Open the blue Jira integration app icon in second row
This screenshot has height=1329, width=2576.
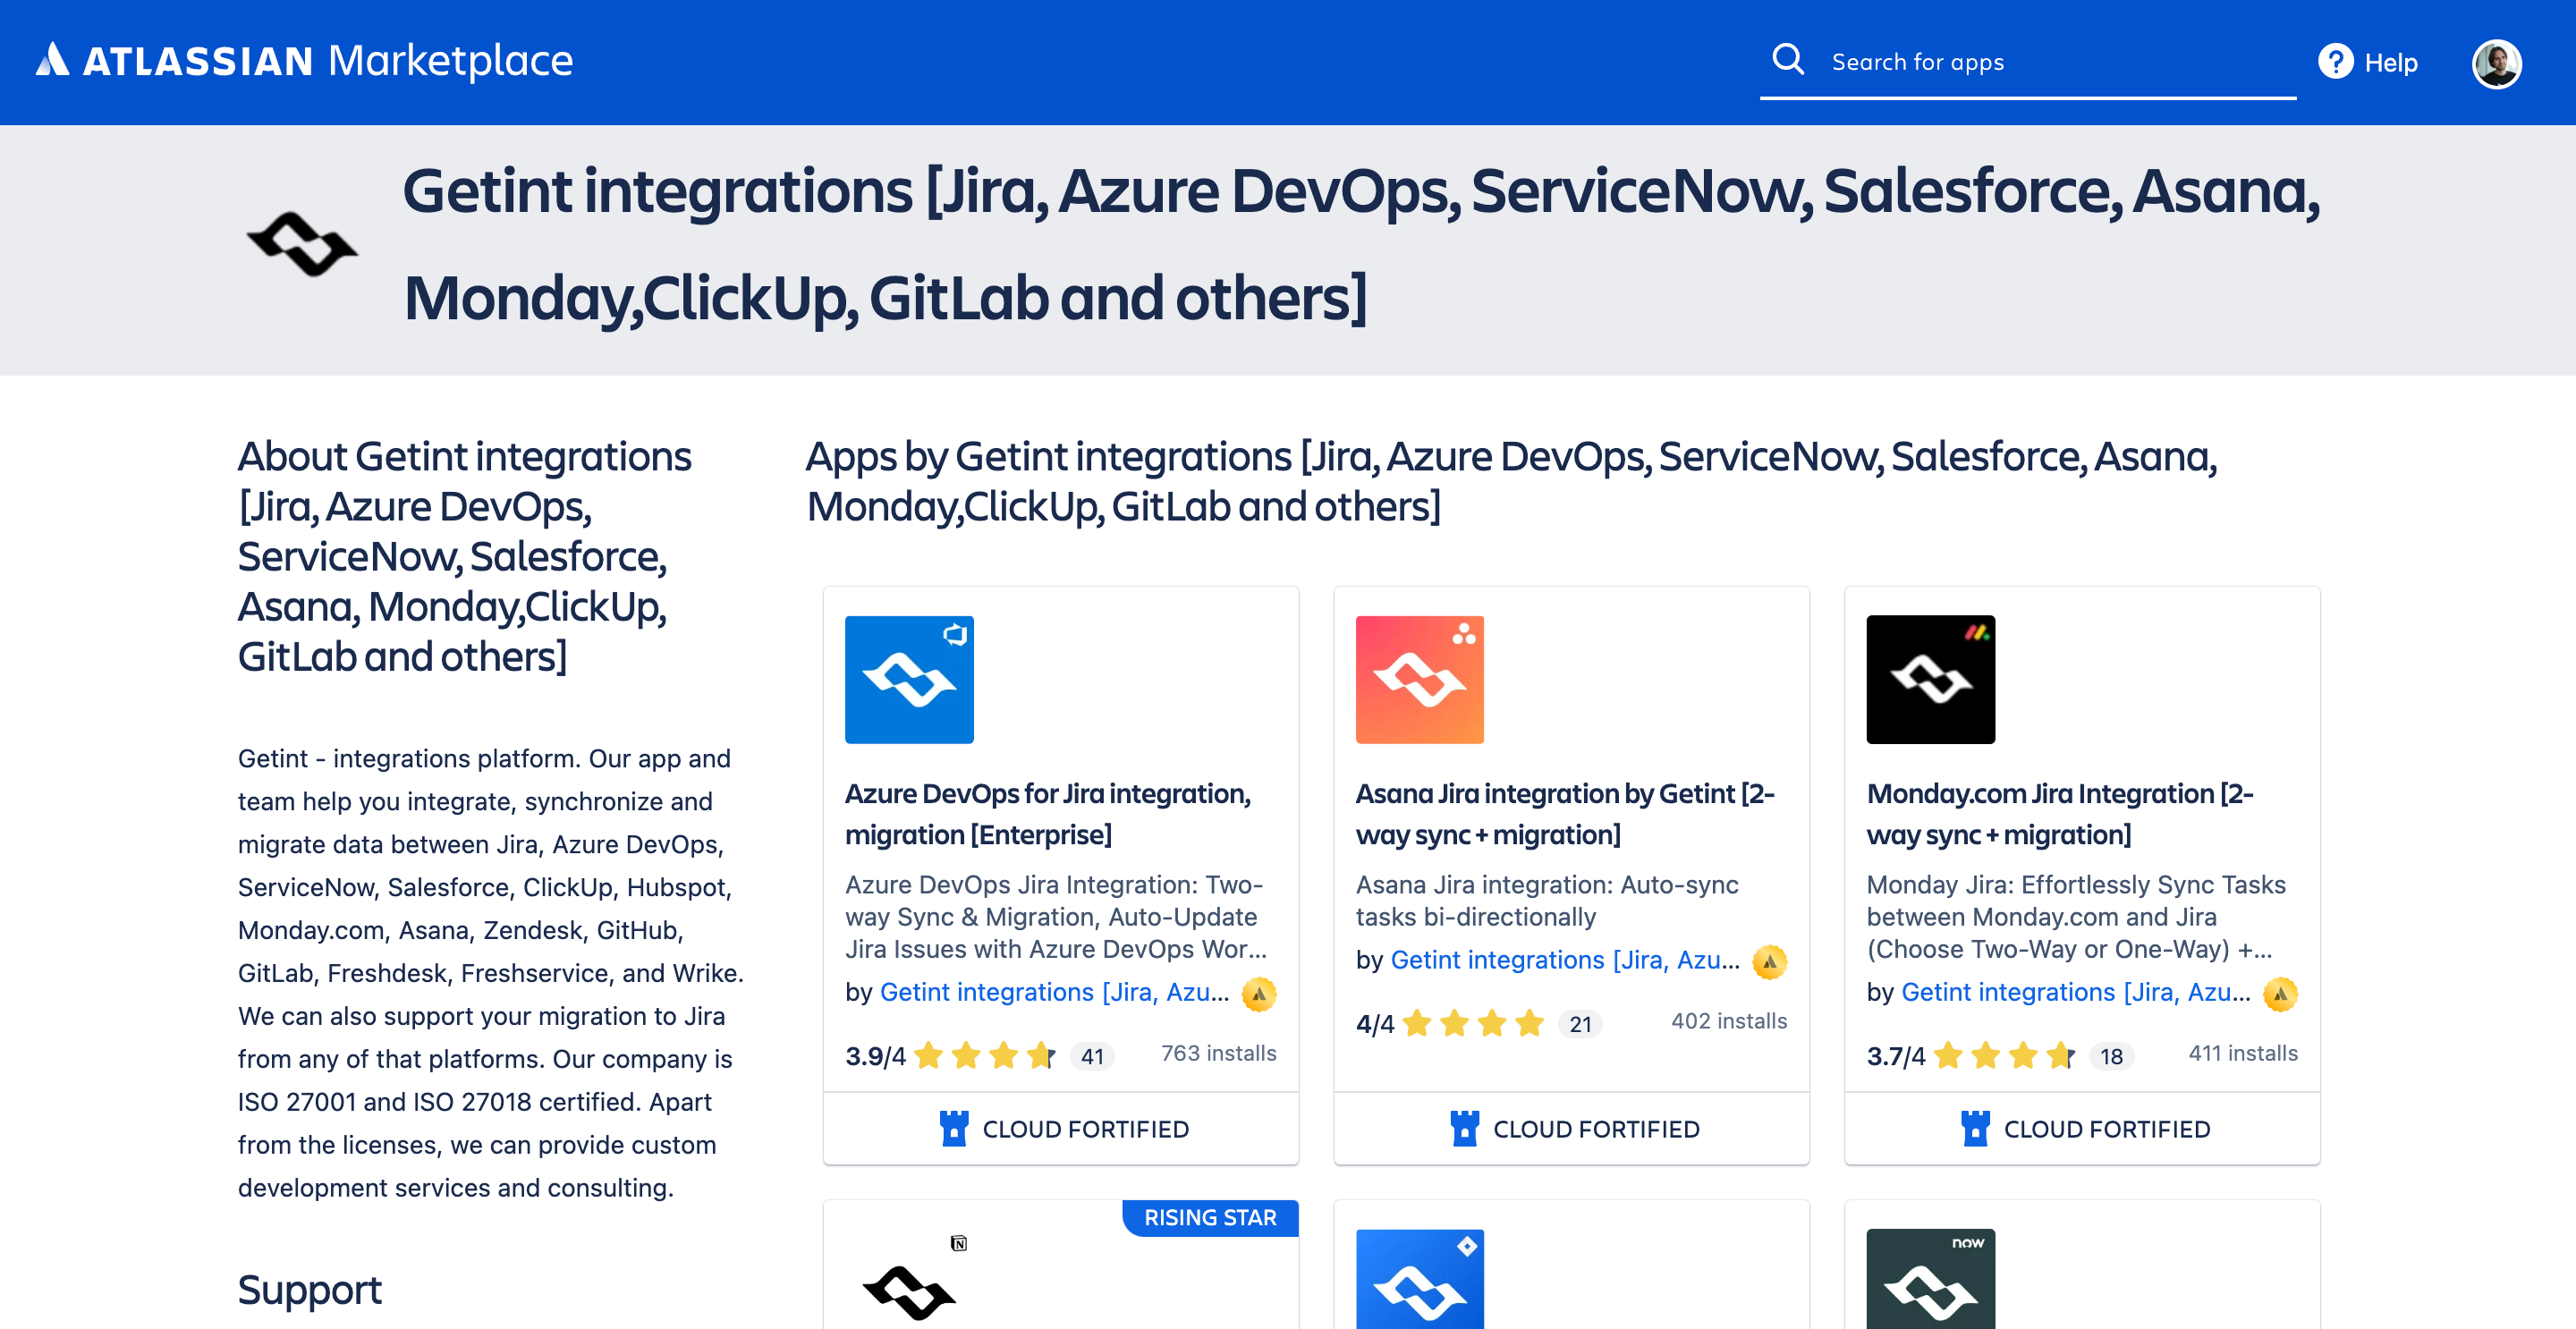[x=1419, y=1279]
